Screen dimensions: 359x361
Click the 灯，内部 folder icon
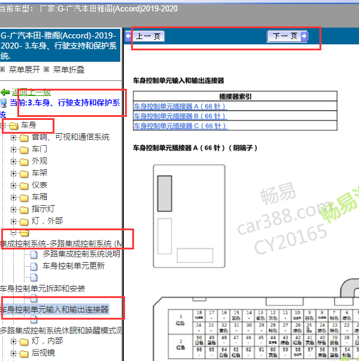tap(24, 342)
